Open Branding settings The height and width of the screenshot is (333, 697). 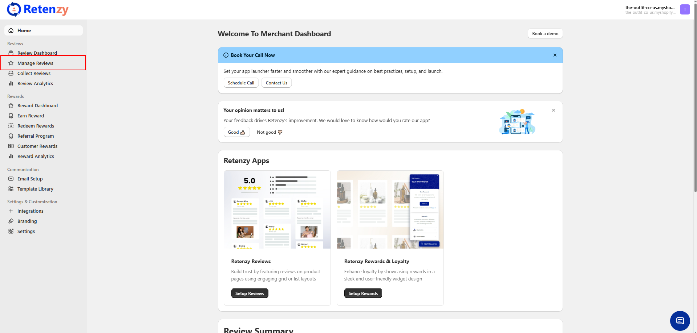point(44,221)
